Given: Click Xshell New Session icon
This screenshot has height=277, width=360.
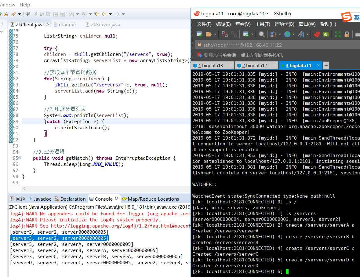Looking at the screenshot, I should (x=199, y=35).
